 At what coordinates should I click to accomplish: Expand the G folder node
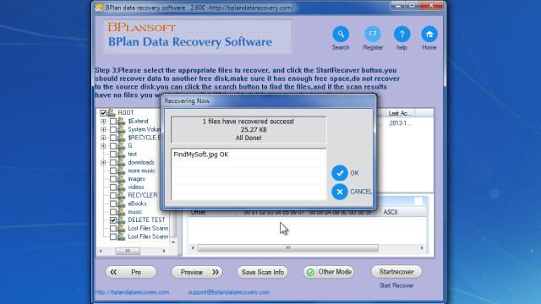103,146
